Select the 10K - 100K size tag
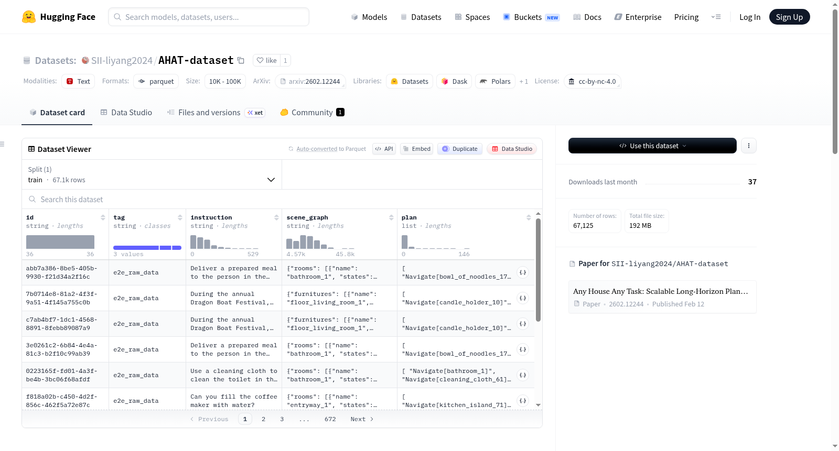Viewport: 839px width, 451px height. [225, 81]
